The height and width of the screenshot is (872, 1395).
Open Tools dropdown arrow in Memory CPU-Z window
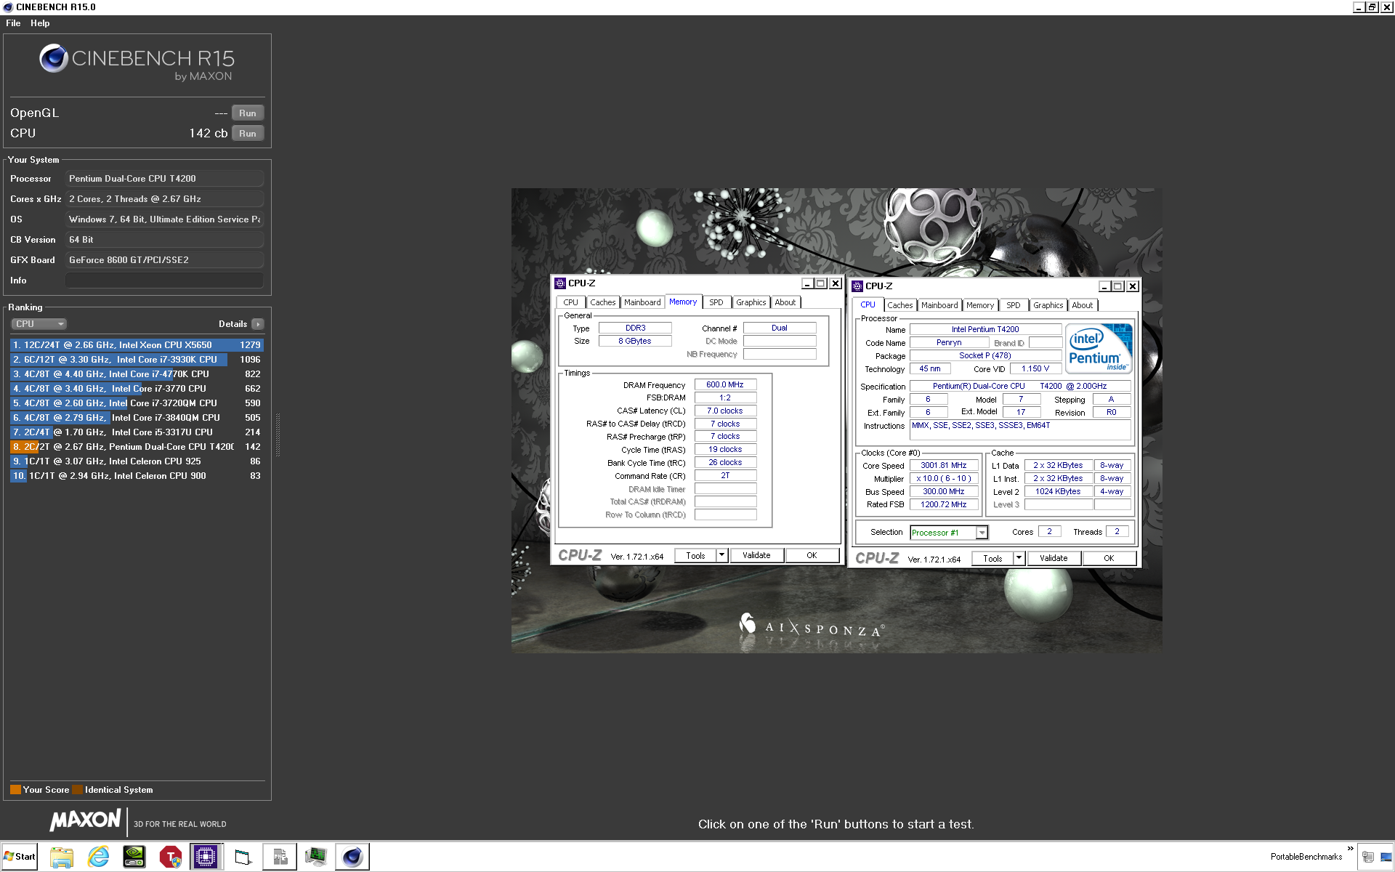(721, 556)
